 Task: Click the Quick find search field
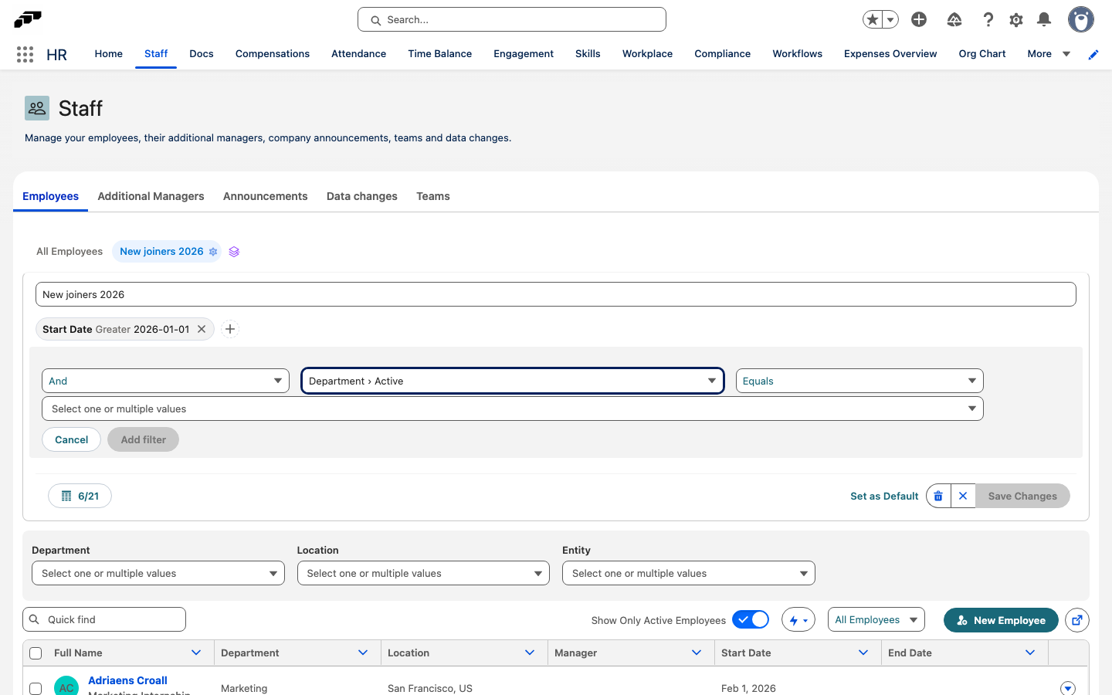(x=104, y=619)
